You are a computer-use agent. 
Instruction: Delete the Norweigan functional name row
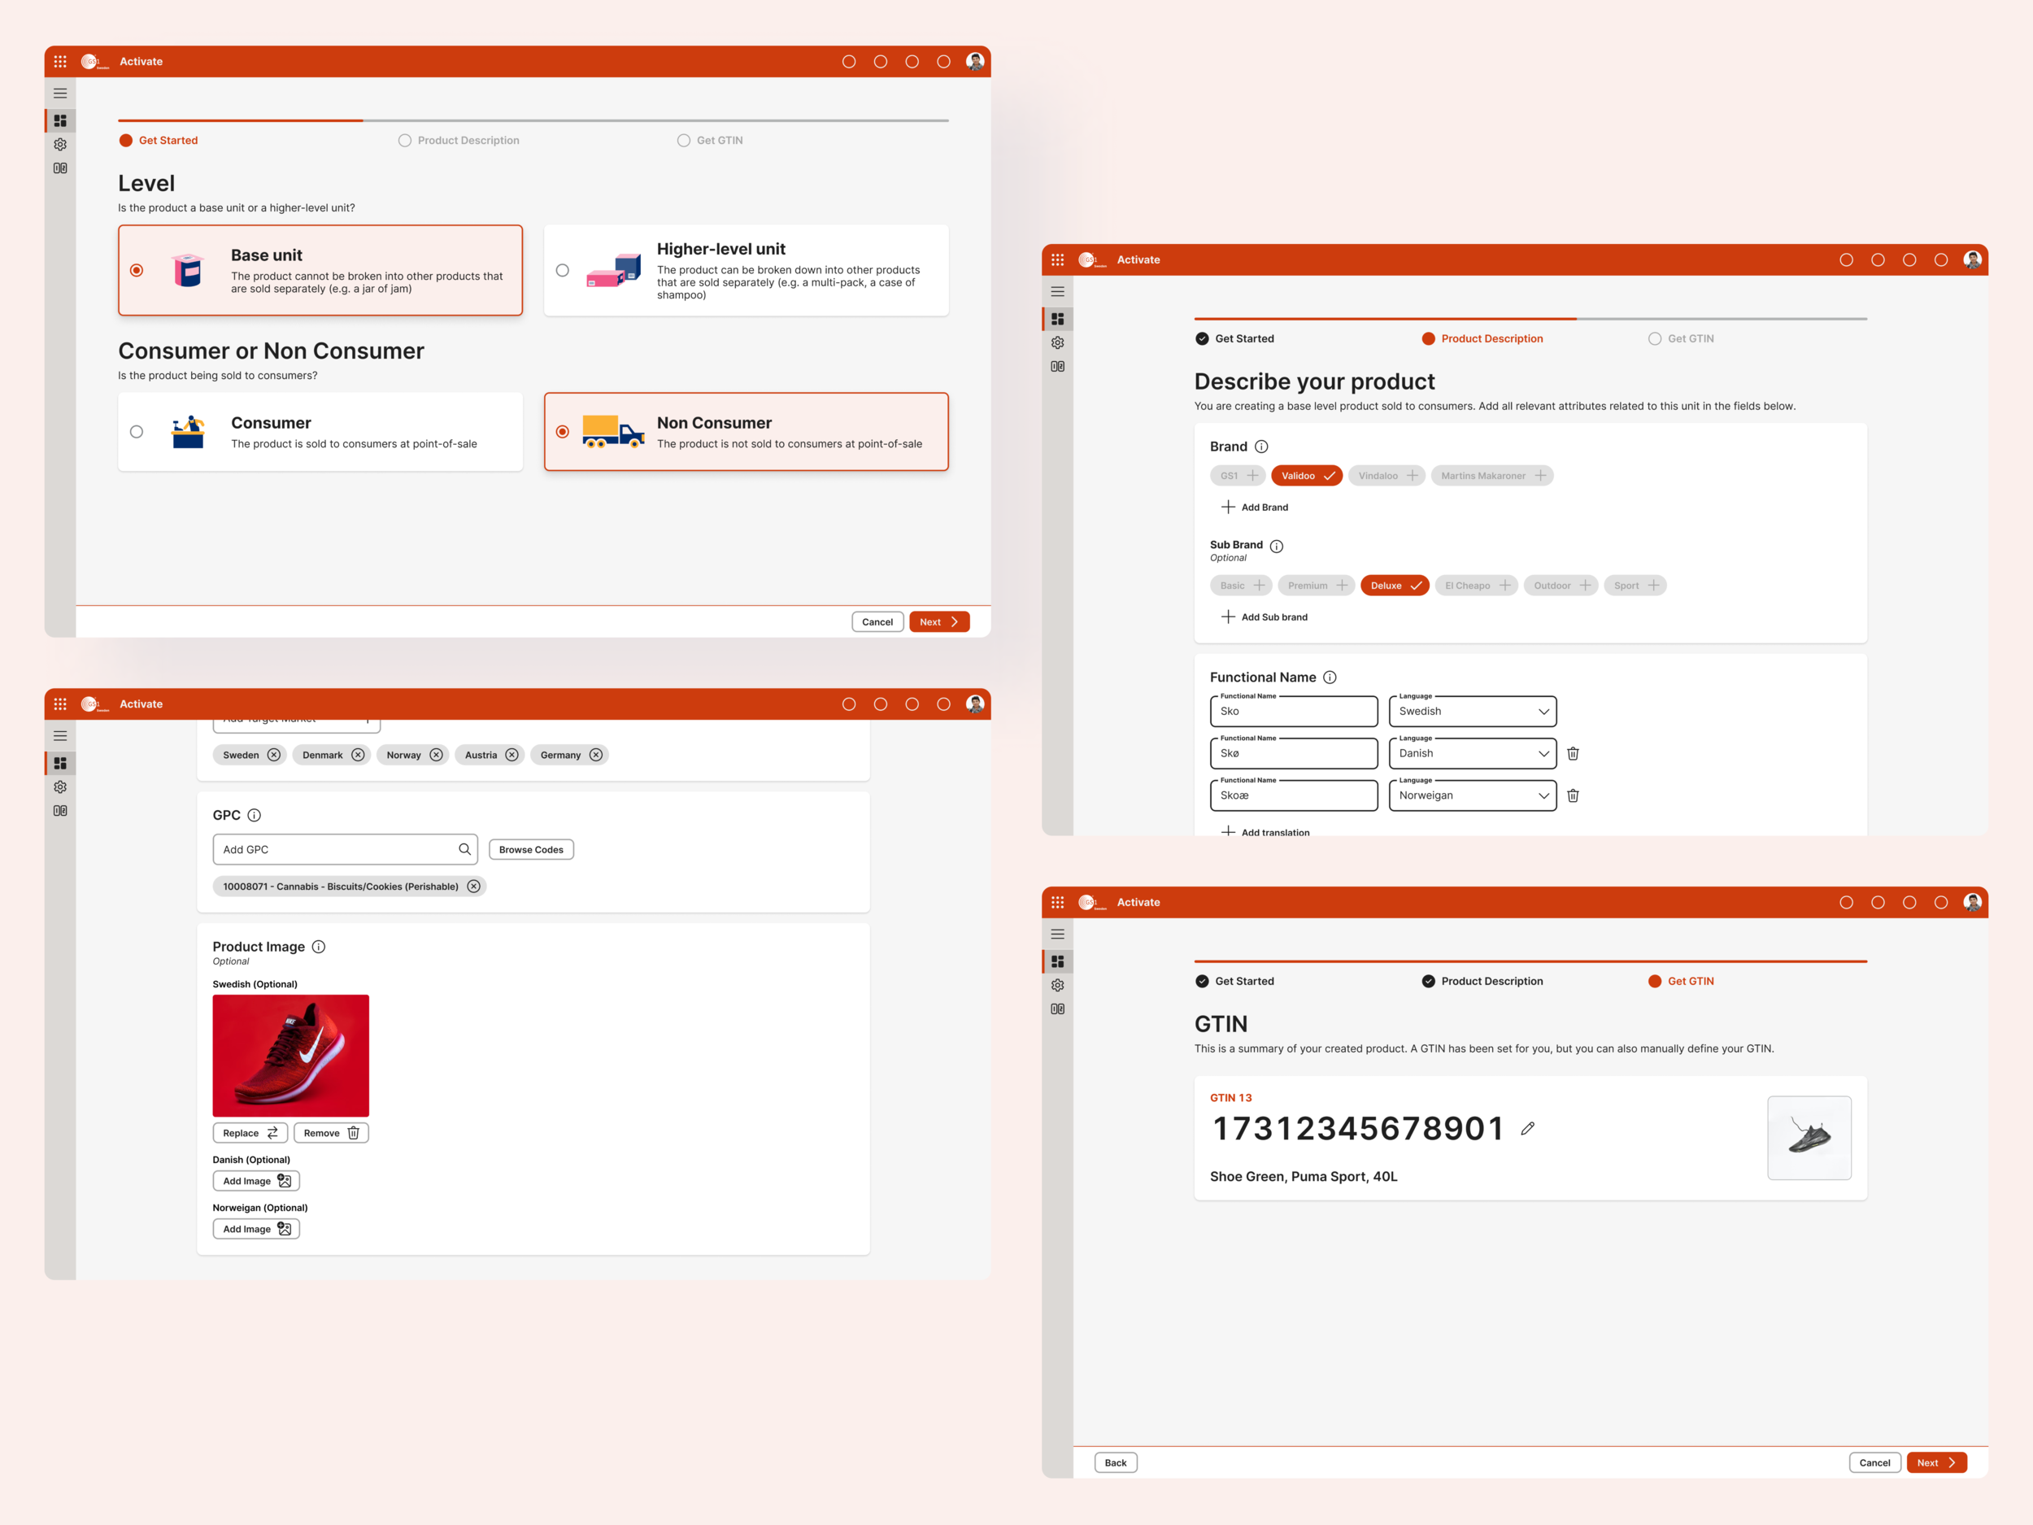pyautogui.click(x=1573, y=795)
